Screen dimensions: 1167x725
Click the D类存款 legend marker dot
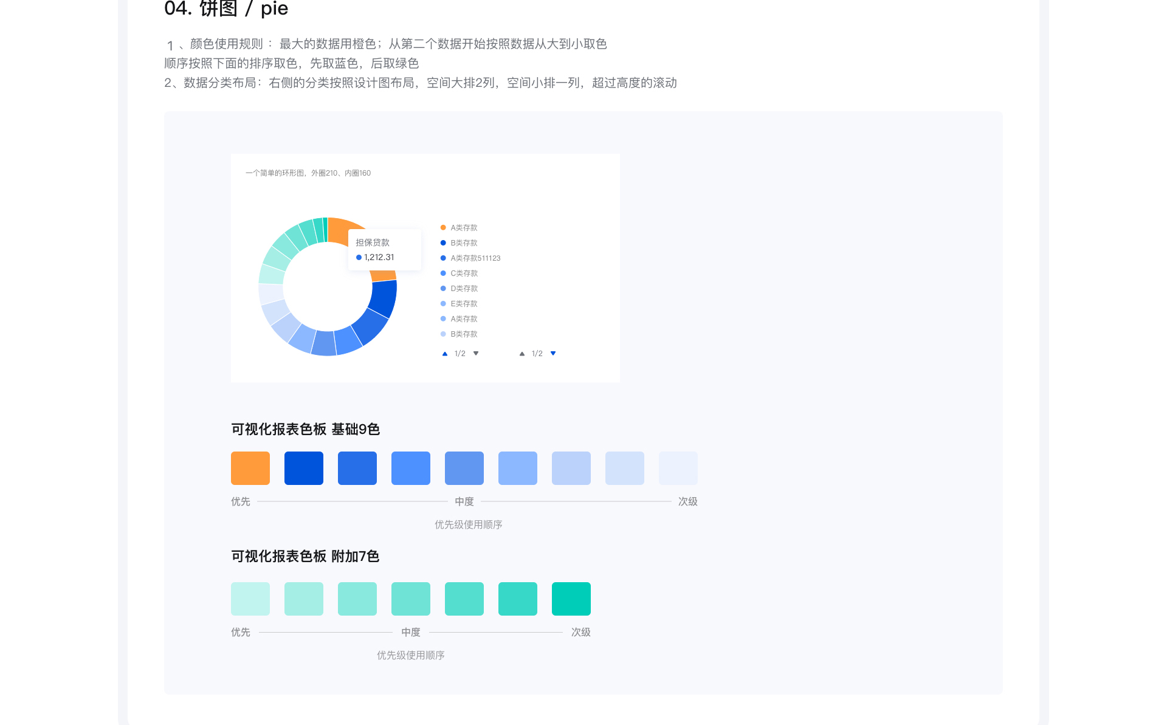(x=443, y=289)
